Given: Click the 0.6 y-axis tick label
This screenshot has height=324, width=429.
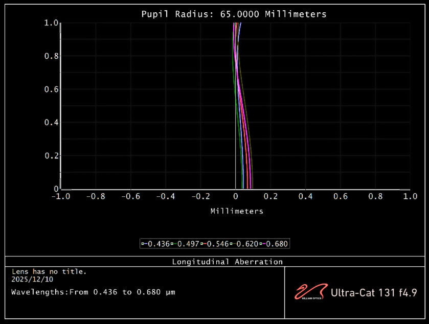Looking at the screenshot, I should pos(51,89).
